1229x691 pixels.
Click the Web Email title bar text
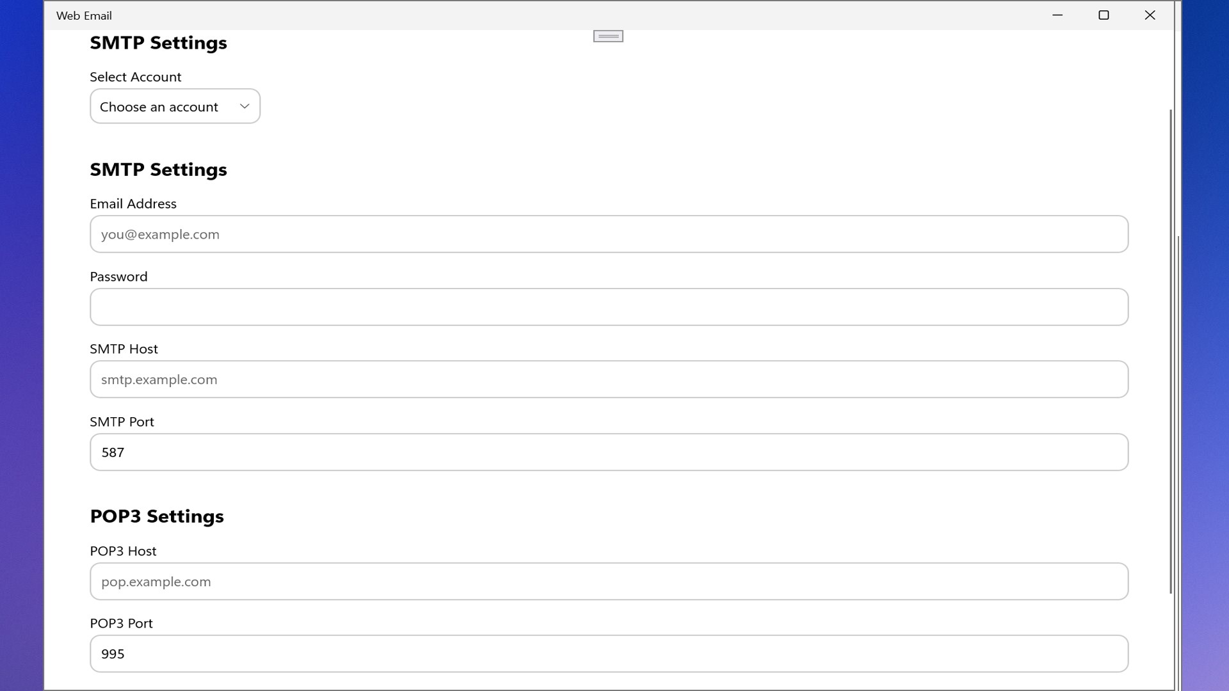[84, 15]
